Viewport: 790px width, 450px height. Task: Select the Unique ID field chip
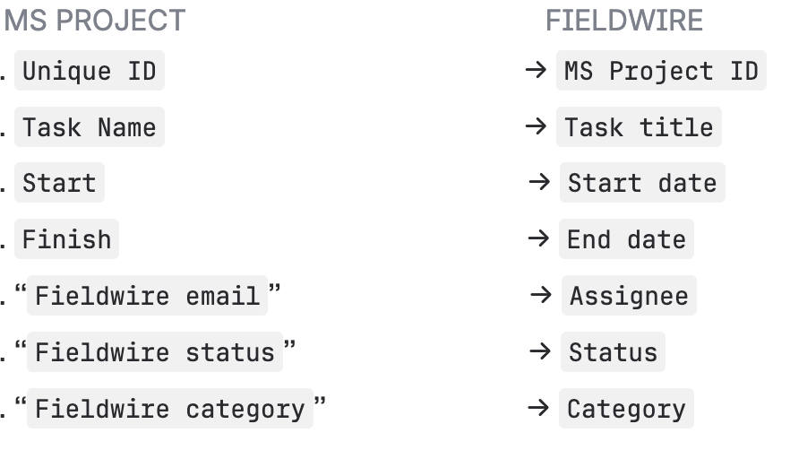(90, 72)
